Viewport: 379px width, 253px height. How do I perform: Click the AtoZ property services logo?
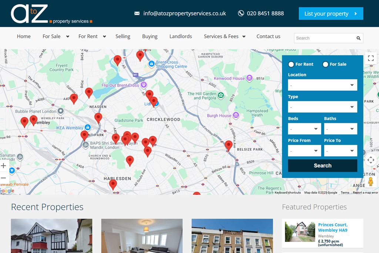click(51, 14)
